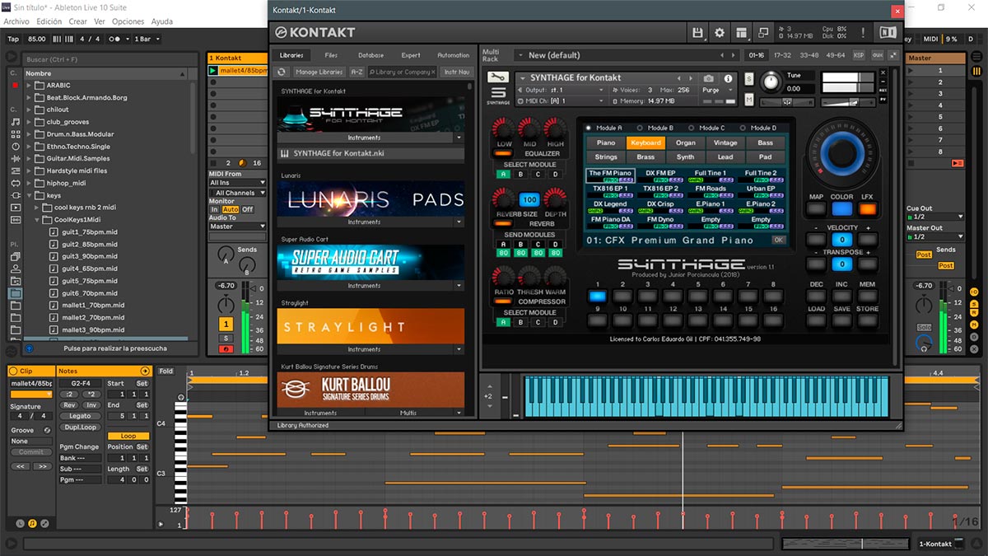988x556 pixels.
Task: Click the Tune knob
Action: 771,82
